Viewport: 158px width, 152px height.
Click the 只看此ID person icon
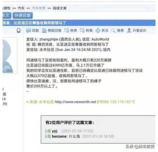129,31
